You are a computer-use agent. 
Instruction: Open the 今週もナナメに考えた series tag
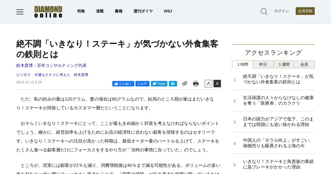tap(52, 75)
